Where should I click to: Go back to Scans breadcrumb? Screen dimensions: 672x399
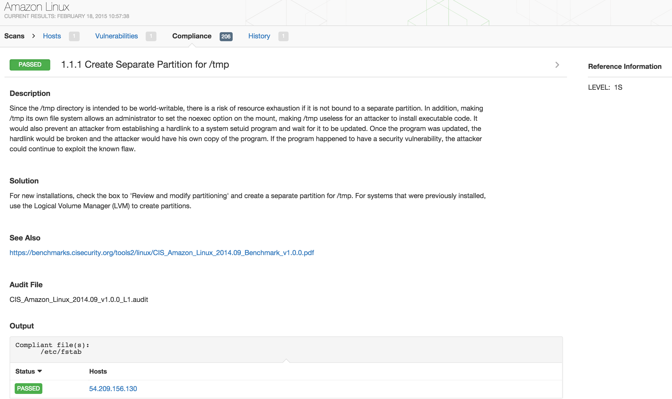(14, 36)
